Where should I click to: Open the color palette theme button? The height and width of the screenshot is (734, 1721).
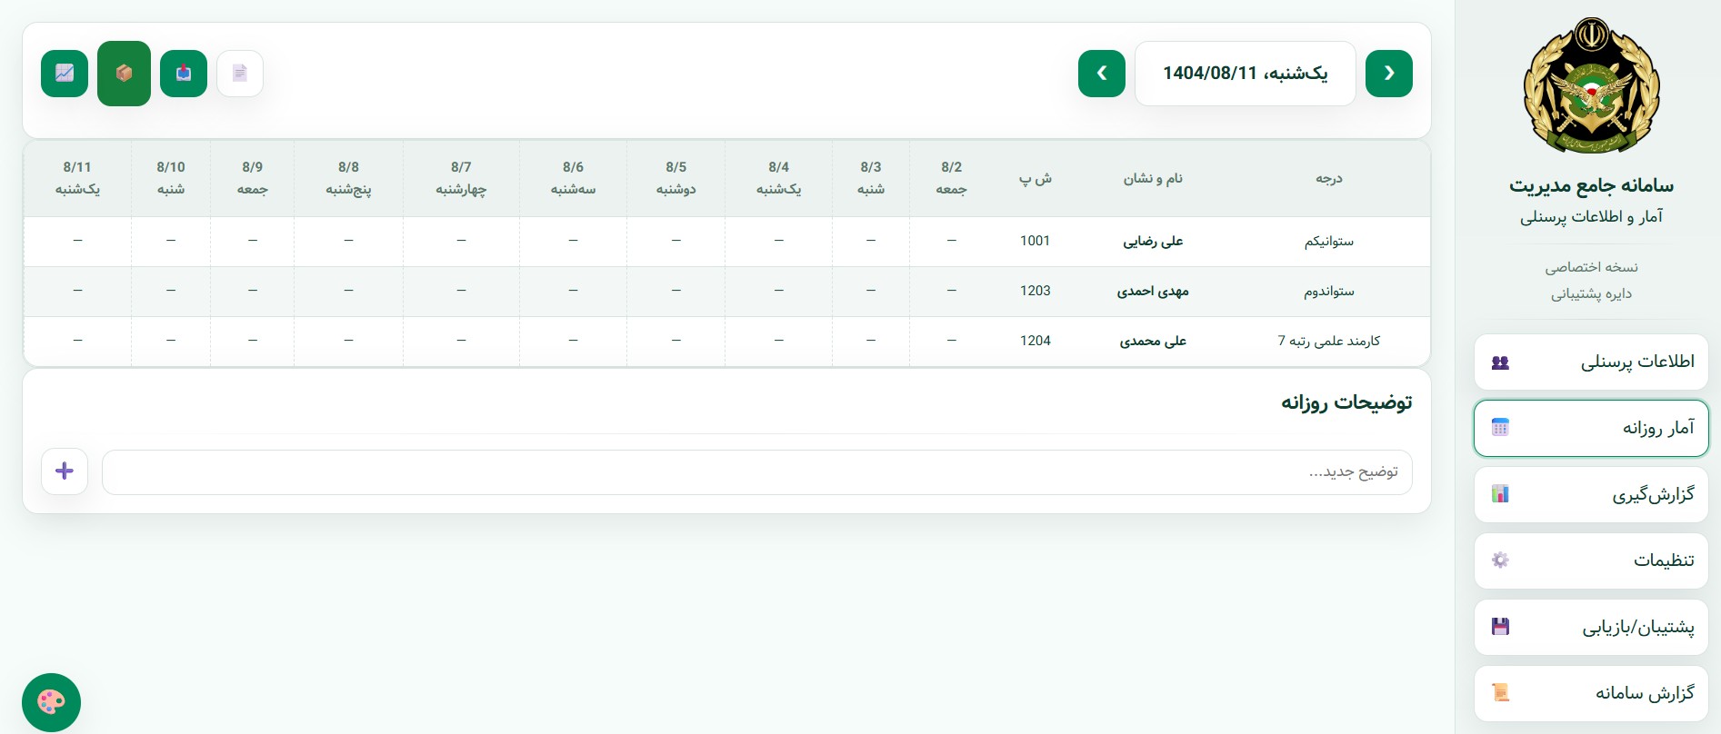[x=51, y=702]
